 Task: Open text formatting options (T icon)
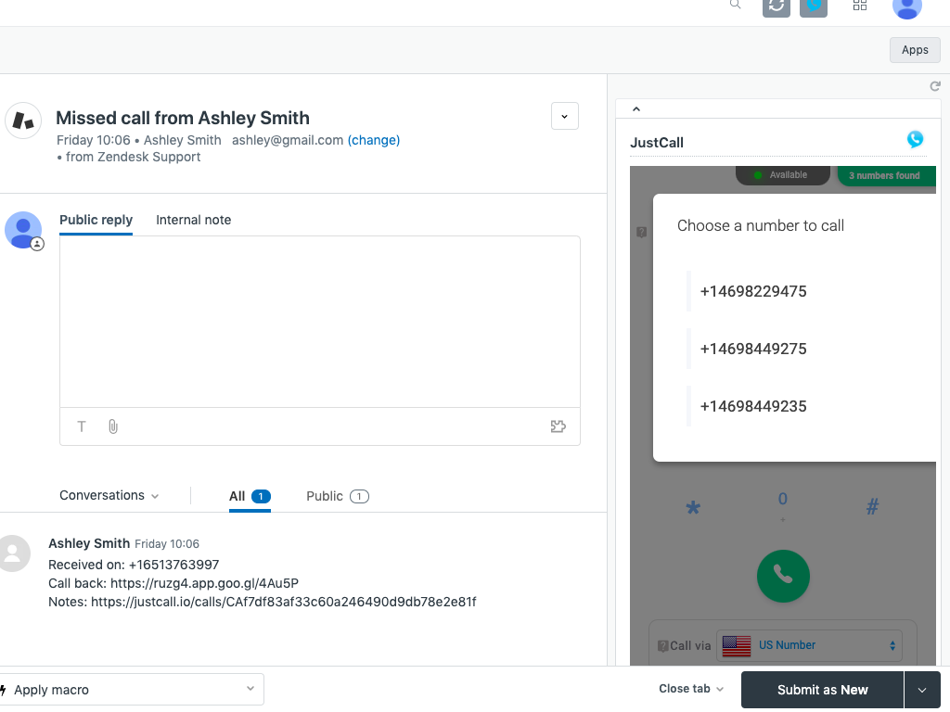(82, 426)
